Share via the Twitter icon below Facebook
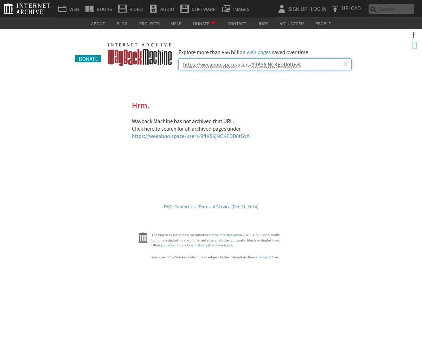This screenshot has height=352, width=422. click(x=415, y=45)
